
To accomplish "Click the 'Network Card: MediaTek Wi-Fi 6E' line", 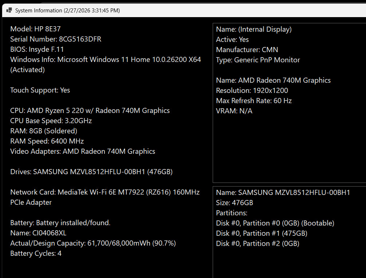I will coord(105,192).
